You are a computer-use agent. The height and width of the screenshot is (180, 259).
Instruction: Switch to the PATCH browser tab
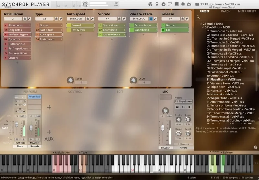[x=226, y=11]
